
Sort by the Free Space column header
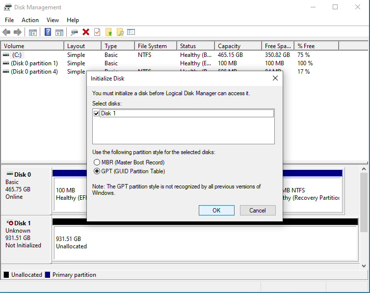pos(278,46)
